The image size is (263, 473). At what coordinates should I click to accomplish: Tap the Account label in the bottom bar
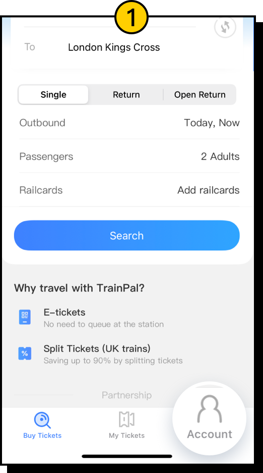click(210, 434)
